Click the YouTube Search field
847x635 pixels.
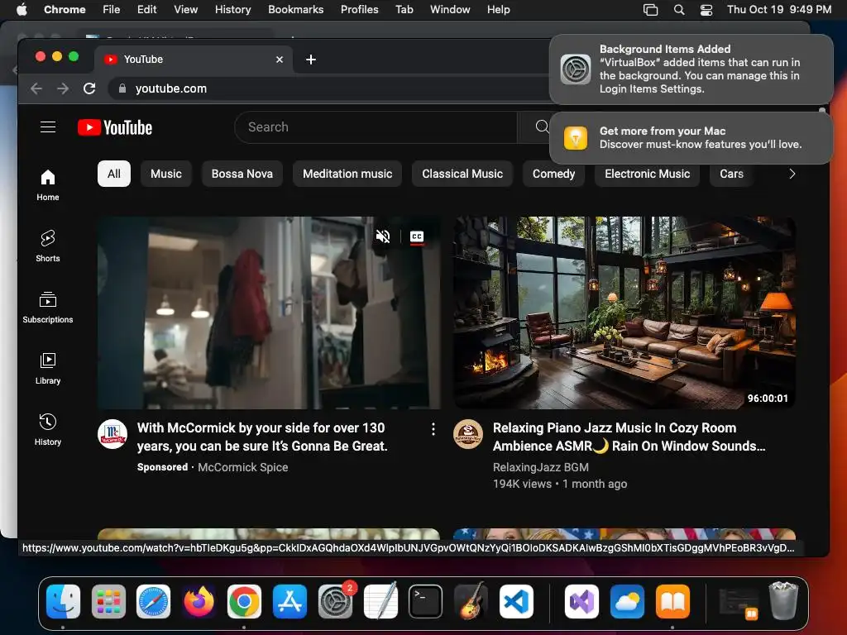[x=376, y=127]
